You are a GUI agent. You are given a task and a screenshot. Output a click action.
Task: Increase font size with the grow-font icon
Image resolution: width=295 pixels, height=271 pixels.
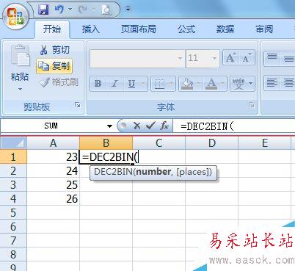[x=230, y=58]
